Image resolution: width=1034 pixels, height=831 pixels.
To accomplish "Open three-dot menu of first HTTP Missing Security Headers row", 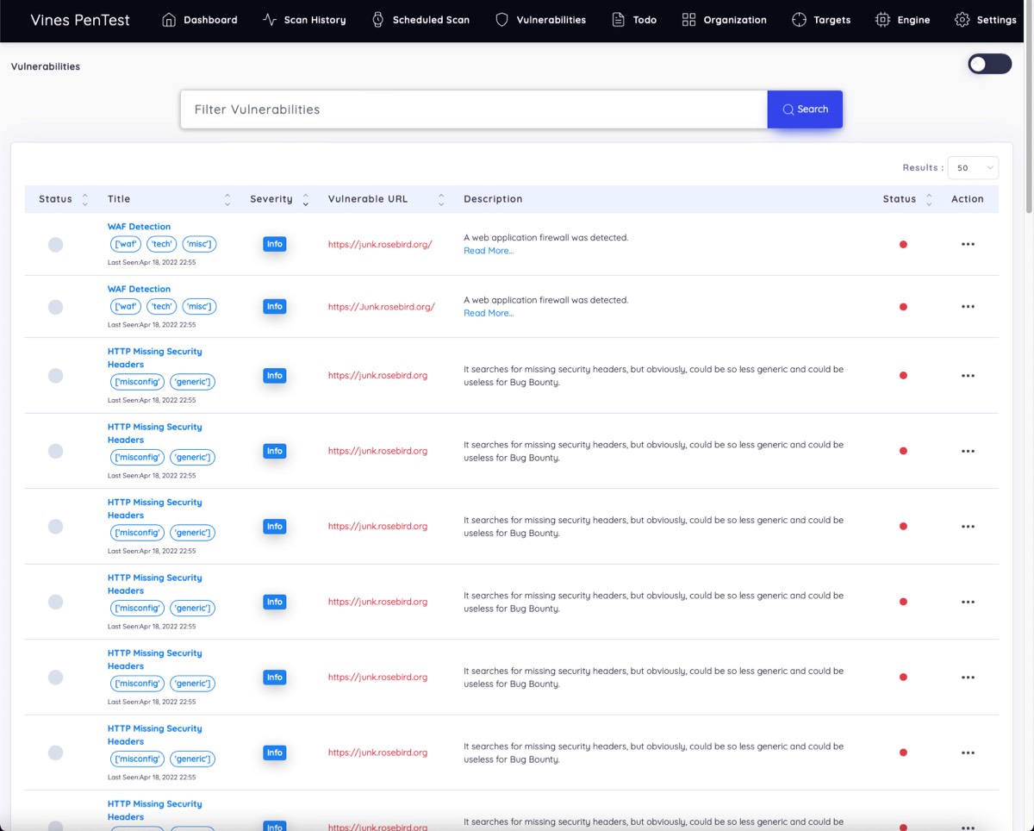I will click(968, 376).
